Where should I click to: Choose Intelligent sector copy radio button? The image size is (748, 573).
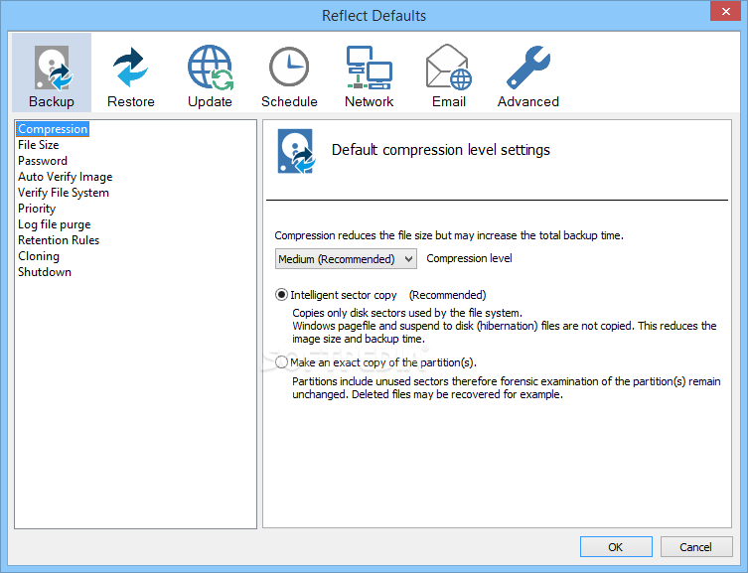[281, 295]
